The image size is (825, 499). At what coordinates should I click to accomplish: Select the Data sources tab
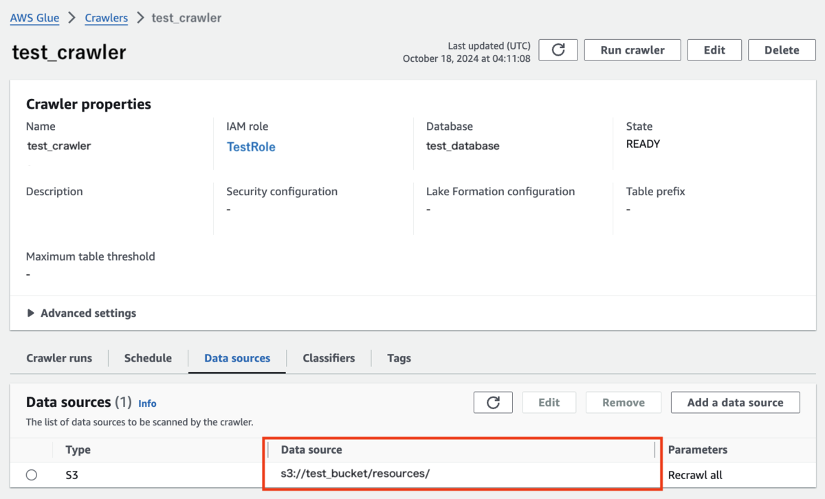click(236, 358)
